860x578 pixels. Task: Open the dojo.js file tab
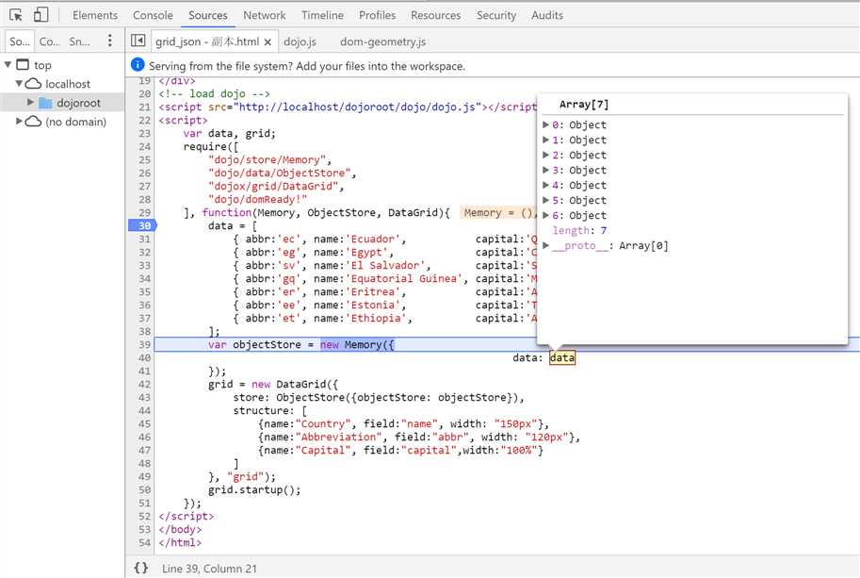point(300,41)
